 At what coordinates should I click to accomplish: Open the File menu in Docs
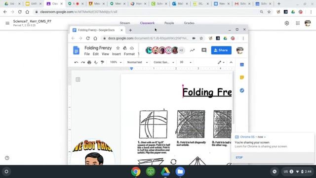(x=87, y=54)
